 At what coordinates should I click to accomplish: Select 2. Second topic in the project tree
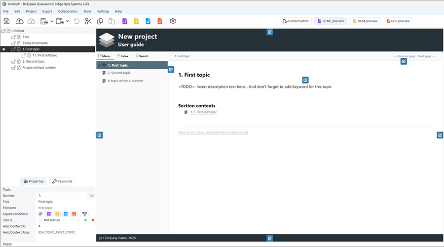pos(34,62)
